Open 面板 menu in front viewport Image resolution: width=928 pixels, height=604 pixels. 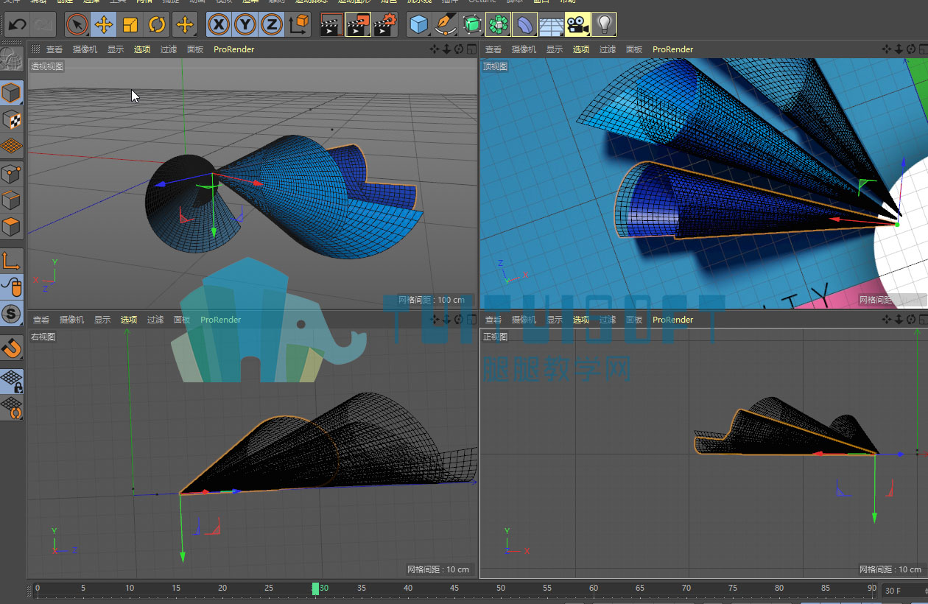[634, 320]
